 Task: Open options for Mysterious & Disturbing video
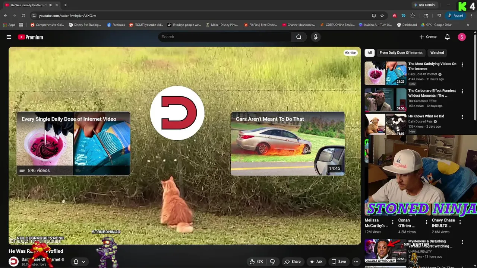462,242
